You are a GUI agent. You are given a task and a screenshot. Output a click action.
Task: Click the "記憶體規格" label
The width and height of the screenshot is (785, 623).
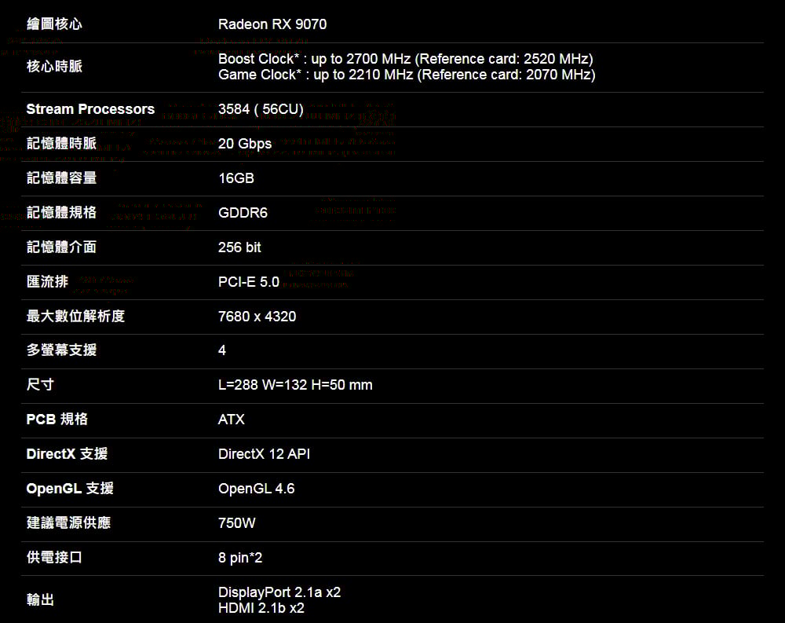click(x=61, y=213)
